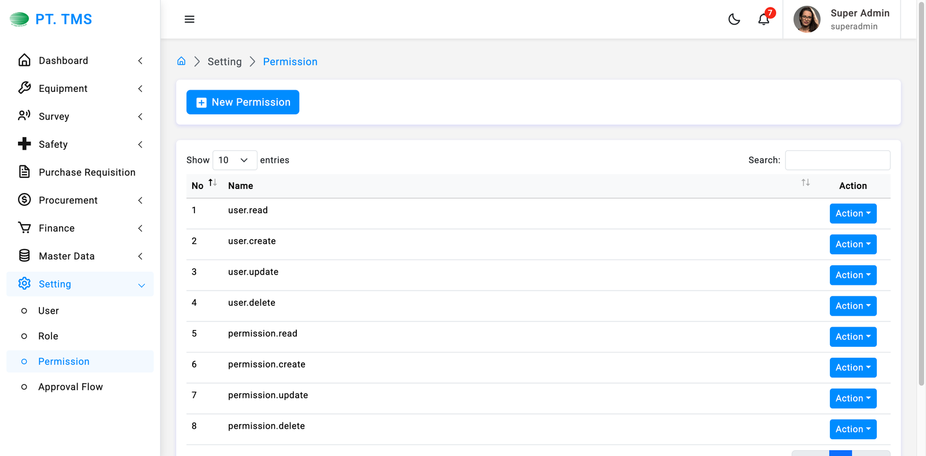Expand the Equipment menu chevron
This screenshot has width=926, height=456.
click(140, 88)
